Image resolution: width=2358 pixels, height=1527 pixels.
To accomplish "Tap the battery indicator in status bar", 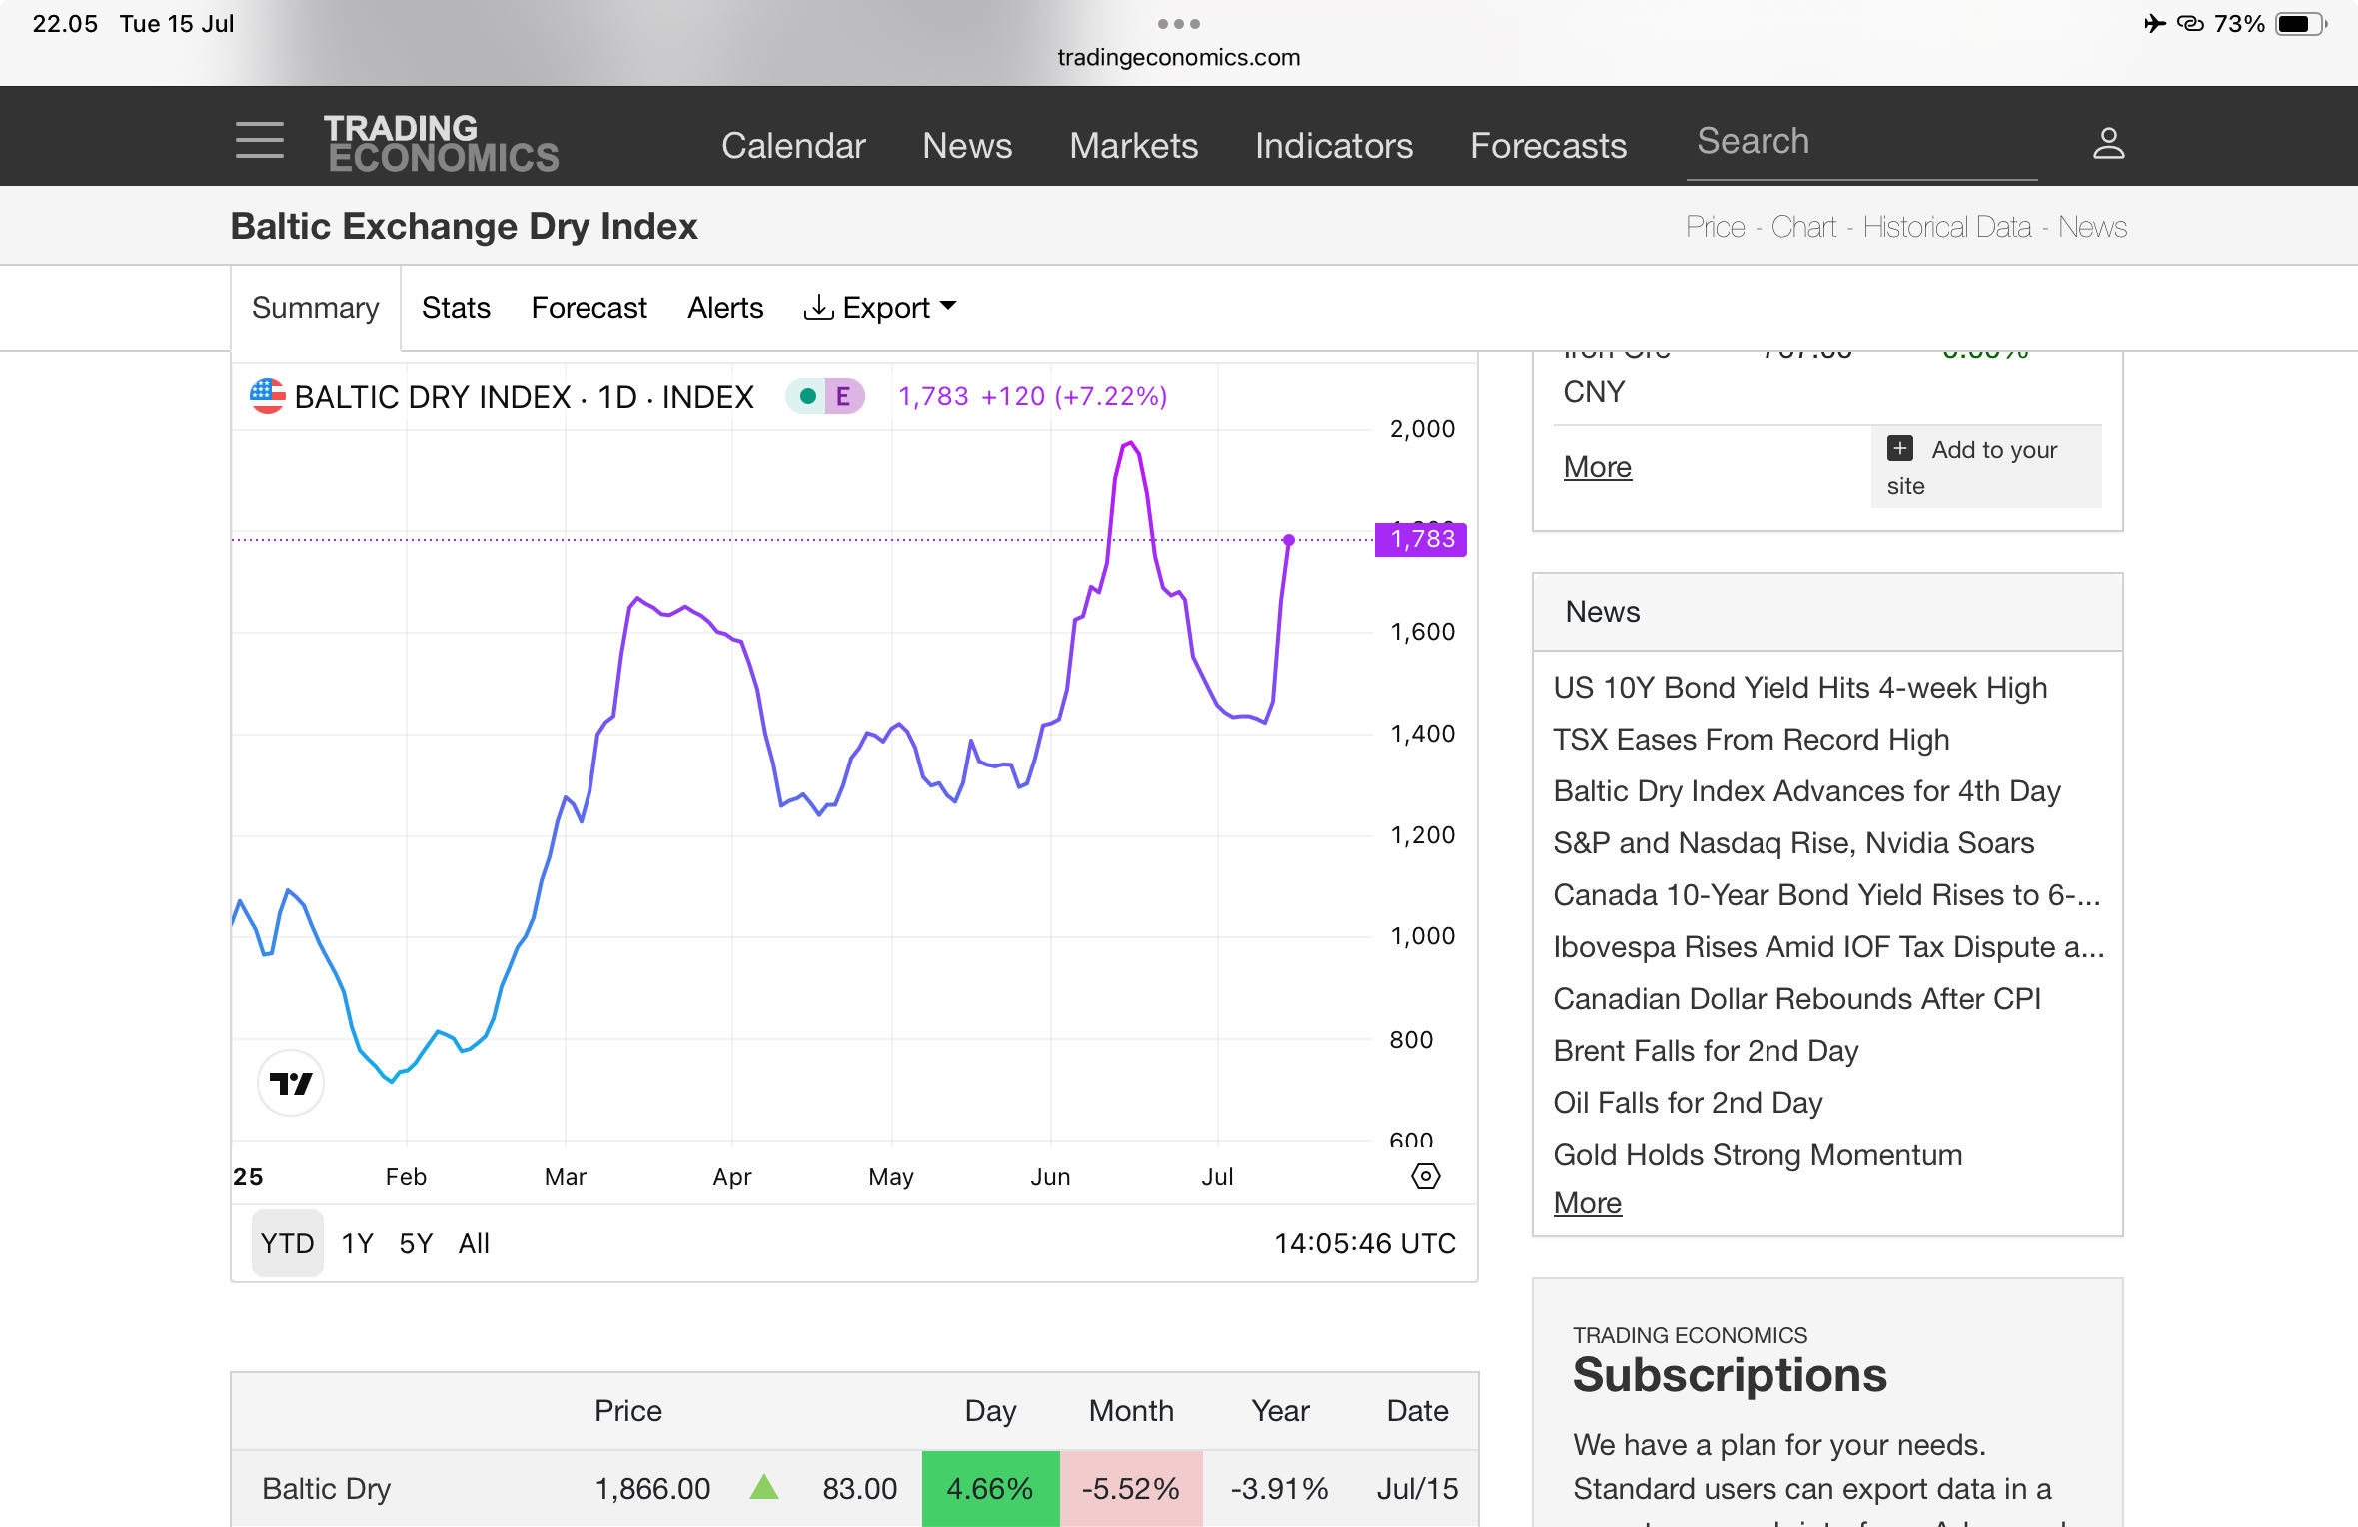I will tap(2300, 23).
